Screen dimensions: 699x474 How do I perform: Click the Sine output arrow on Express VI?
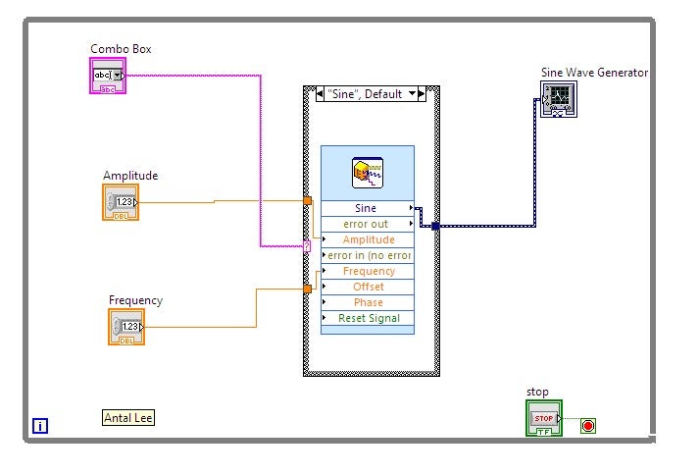[x=411, y=208]
